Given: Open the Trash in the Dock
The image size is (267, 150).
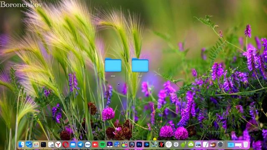Looking at the screenshot, I should (x=246, y=145).
